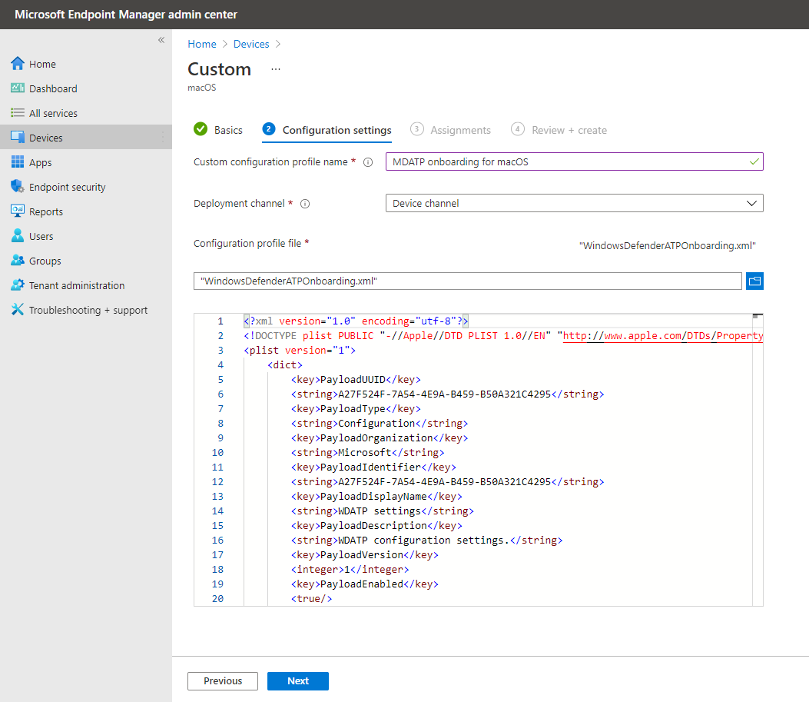Click the Devices breadcrumb link
This screenshot has width=809, height=702.
point(251,44)
